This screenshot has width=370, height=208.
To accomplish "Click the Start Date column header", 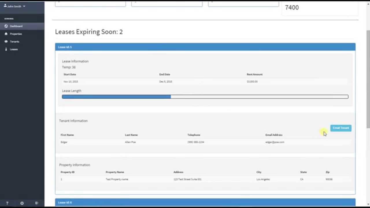I will coord(70,75).
